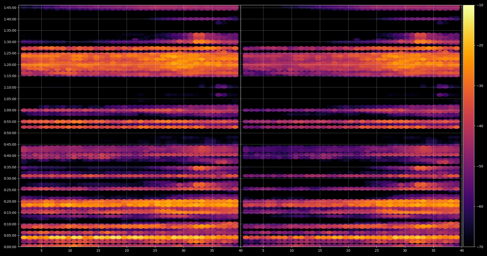Click the 1:10:00 time axis label
The image size is (487, 256).
pyautogui.click(x=10, y=87)
